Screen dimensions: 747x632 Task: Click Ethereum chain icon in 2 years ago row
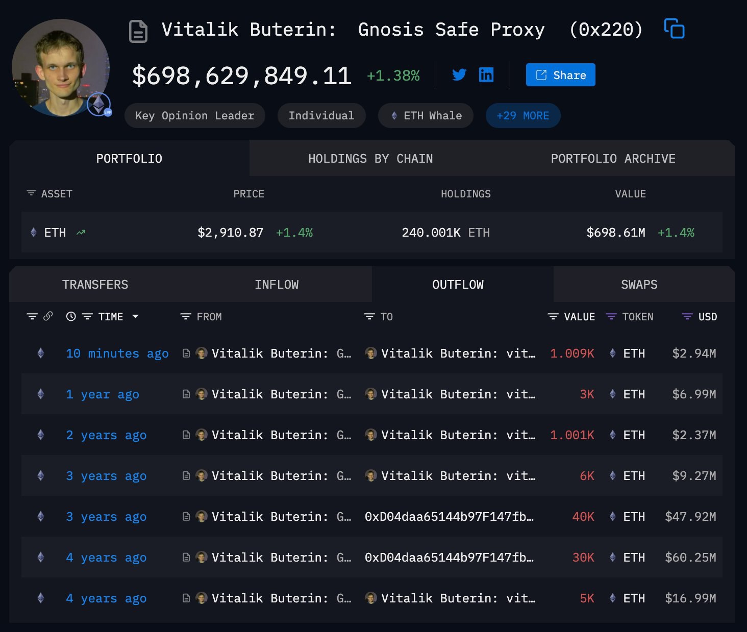pos(41,435)
